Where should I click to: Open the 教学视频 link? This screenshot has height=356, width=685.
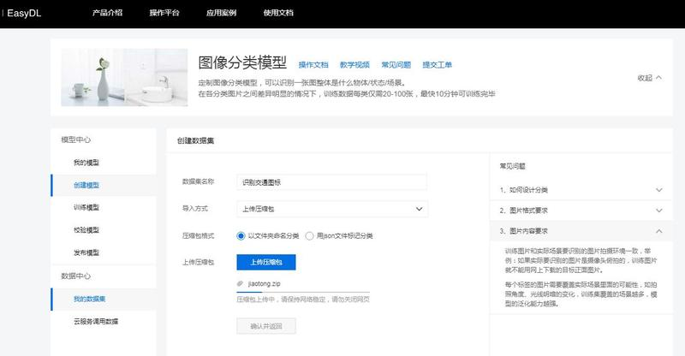[x=354, y=65]
